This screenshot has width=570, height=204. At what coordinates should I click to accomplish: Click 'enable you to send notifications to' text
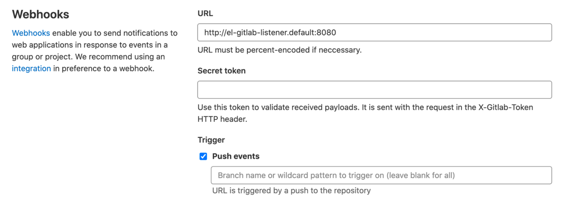point(115,33)
